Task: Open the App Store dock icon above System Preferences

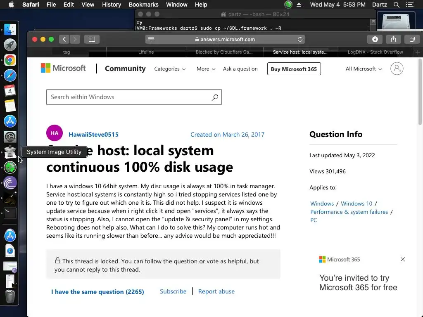Action: click(10, 121)
